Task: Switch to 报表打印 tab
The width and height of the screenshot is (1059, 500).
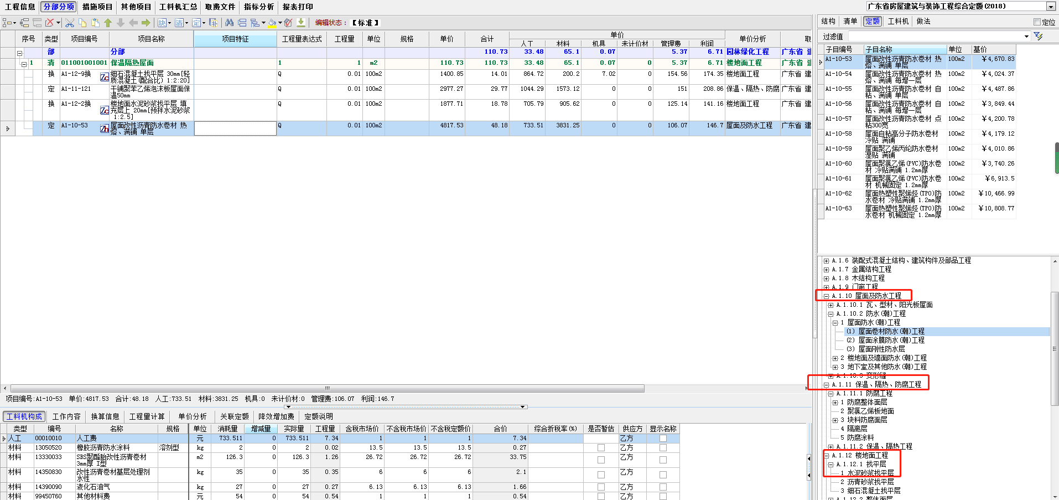Action: coord(298,7)
